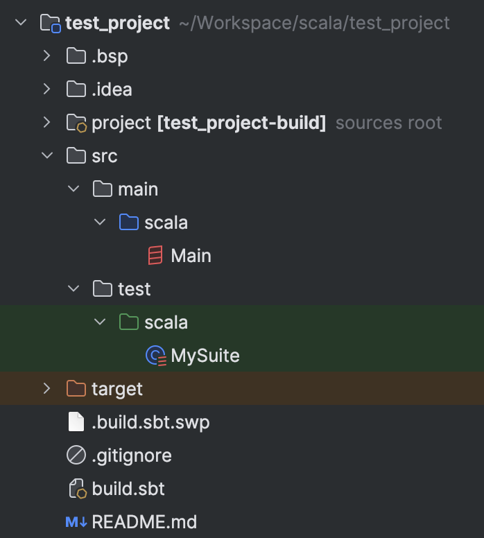Select README.md in the project tree
The image size is (484, 538).
tap(144, 522)
